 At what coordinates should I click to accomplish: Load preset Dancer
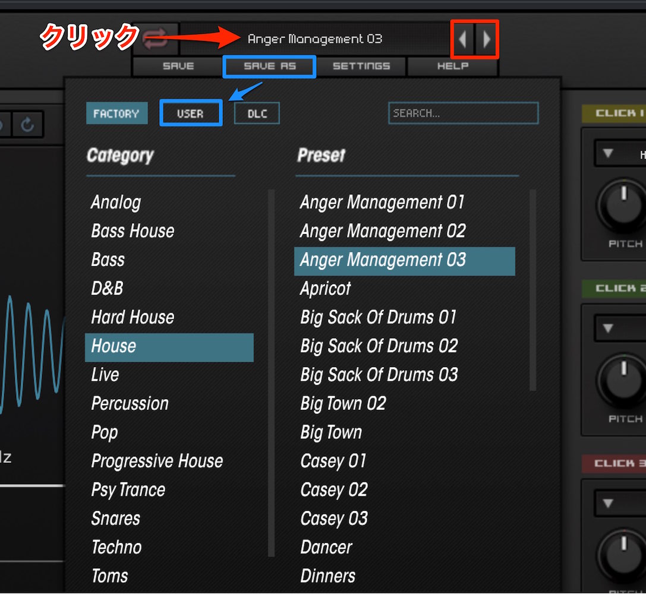pyautogui.click(x=405, y=548)
